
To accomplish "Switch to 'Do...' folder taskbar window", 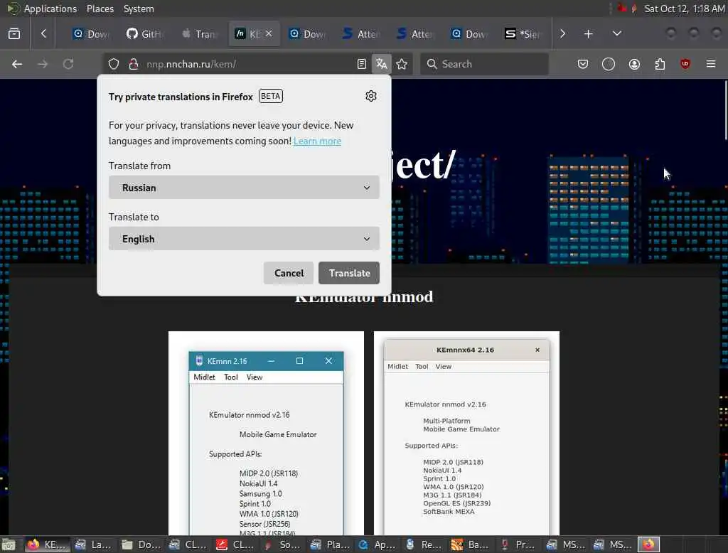I will pyautogui.click(x=141, y=544).
